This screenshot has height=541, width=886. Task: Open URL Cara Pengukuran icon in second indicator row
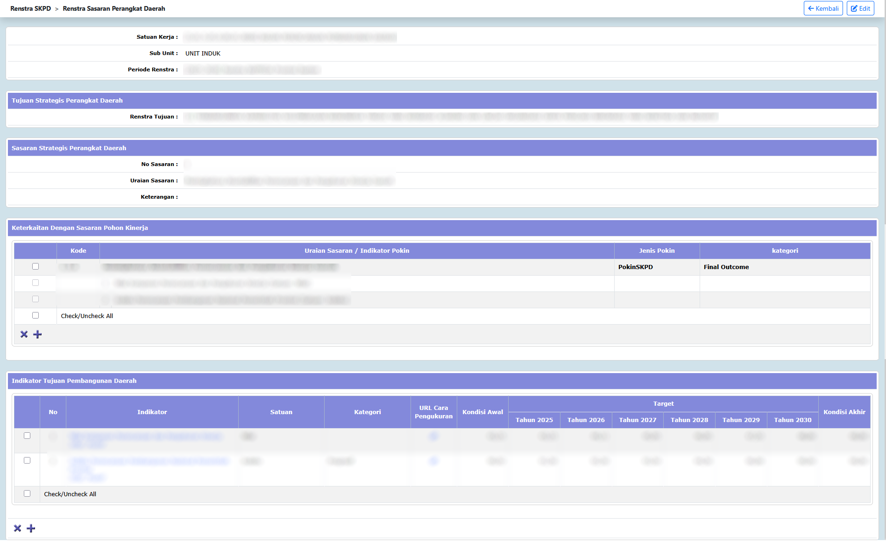coord(433,461)
